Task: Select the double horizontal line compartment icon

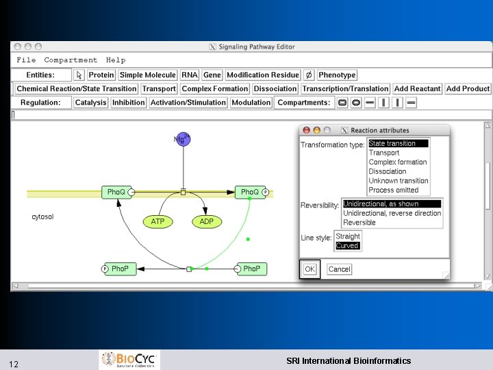Action: (x=411, y=103)
